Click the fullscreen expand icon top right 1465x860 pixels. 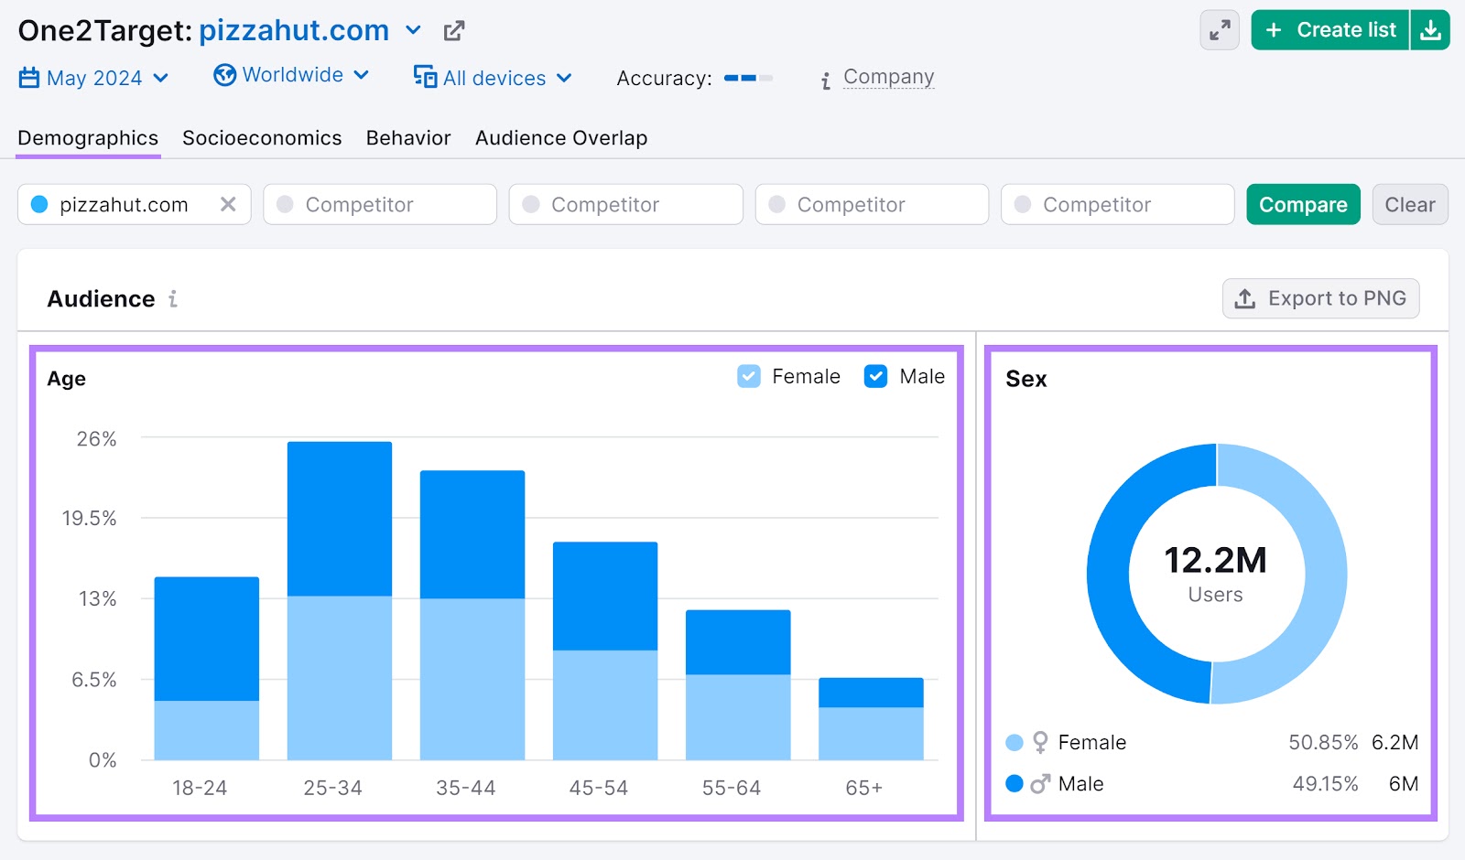coord(1218,30)
